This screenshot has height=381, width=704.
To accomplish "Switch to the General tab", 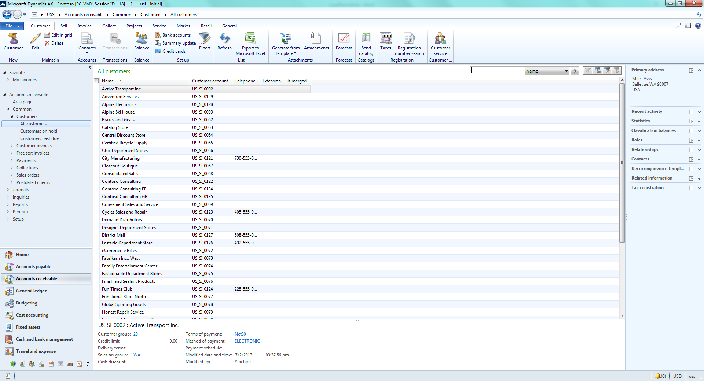I will pos(229,26).
